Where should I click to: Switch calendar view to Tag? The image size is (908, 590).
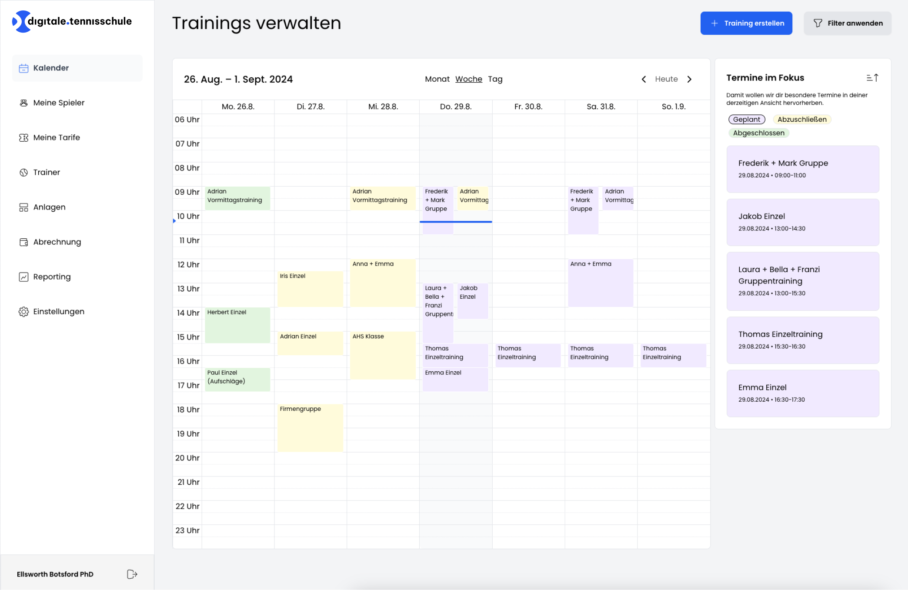point(496,79)
